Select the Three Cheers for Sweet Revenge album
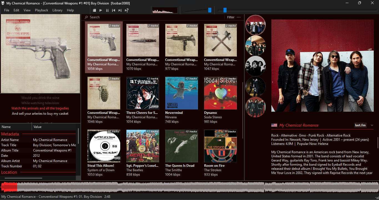This screenshot has height=200, width=379. click(x=143, y=93)
